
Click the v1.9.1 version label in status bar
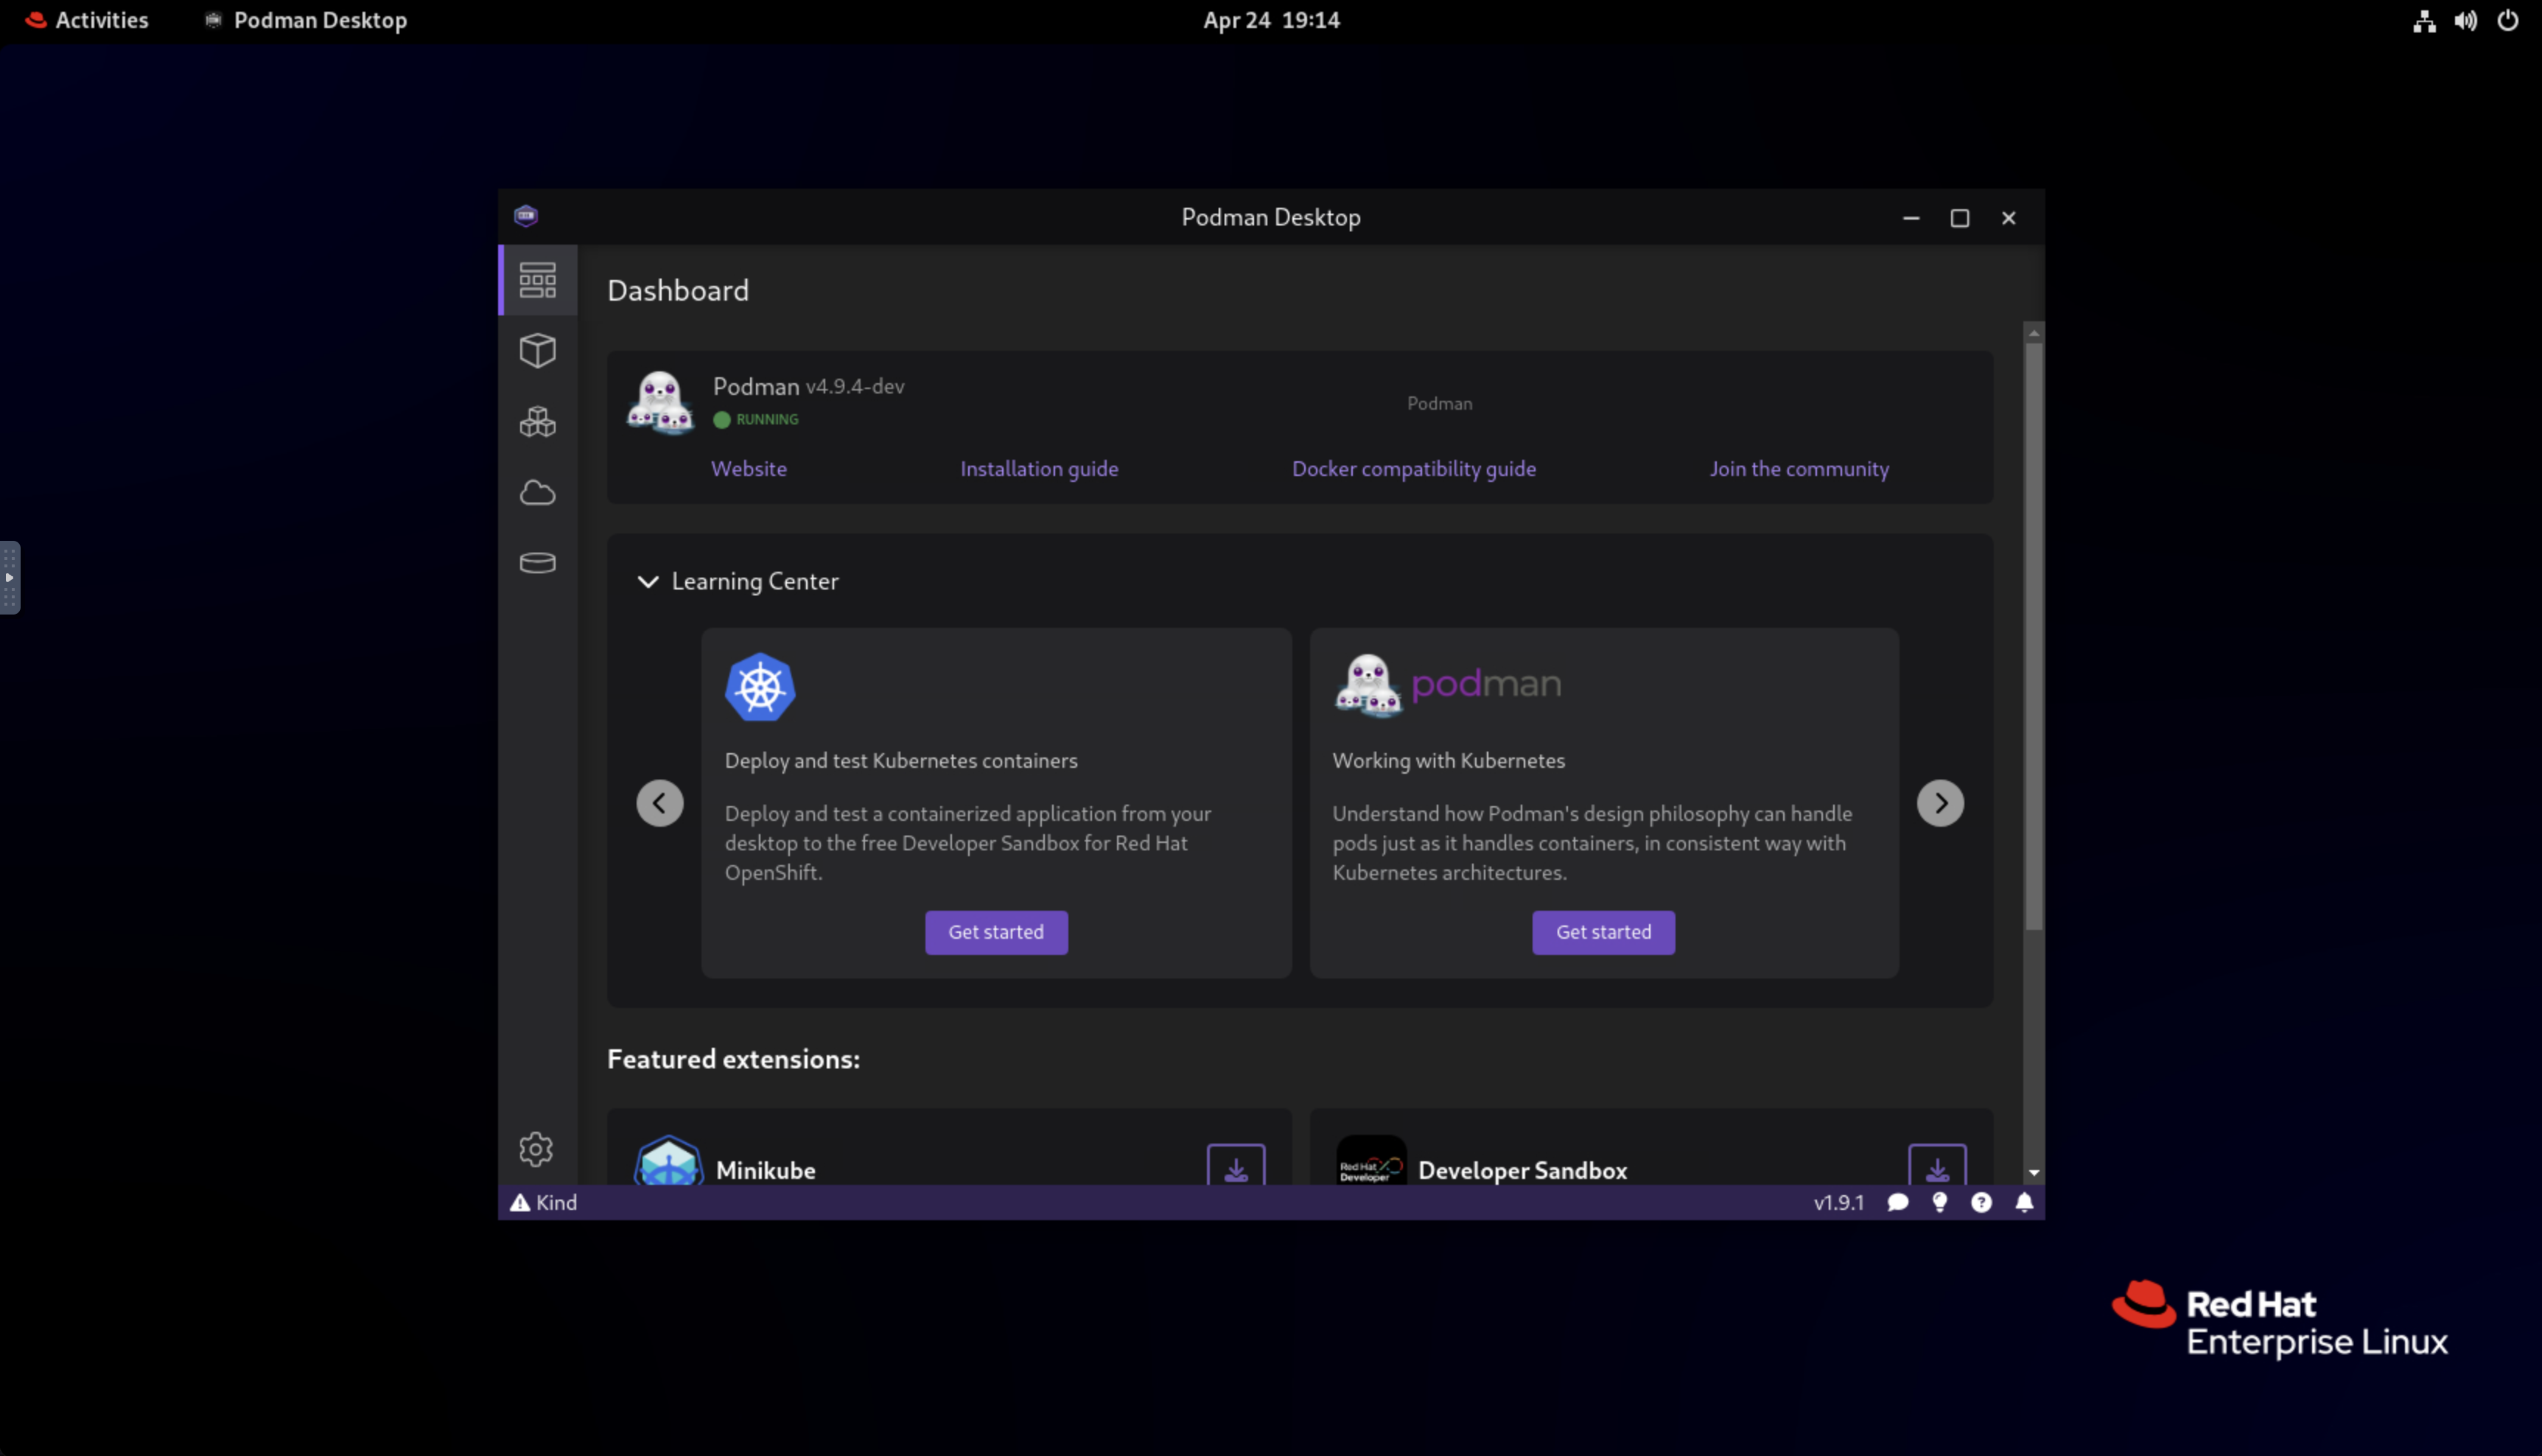point(1838,1203)
